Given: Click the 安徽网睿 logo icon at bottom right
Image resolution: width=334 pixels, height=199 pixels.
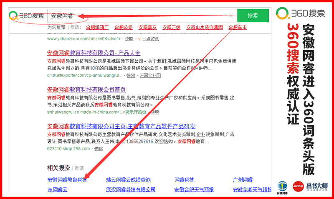Looking at the screenshot, I should pos(283,186).
